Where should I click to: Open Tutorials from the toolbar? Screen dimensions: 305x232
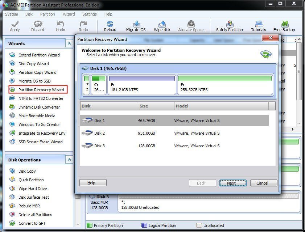pos(258,26)
